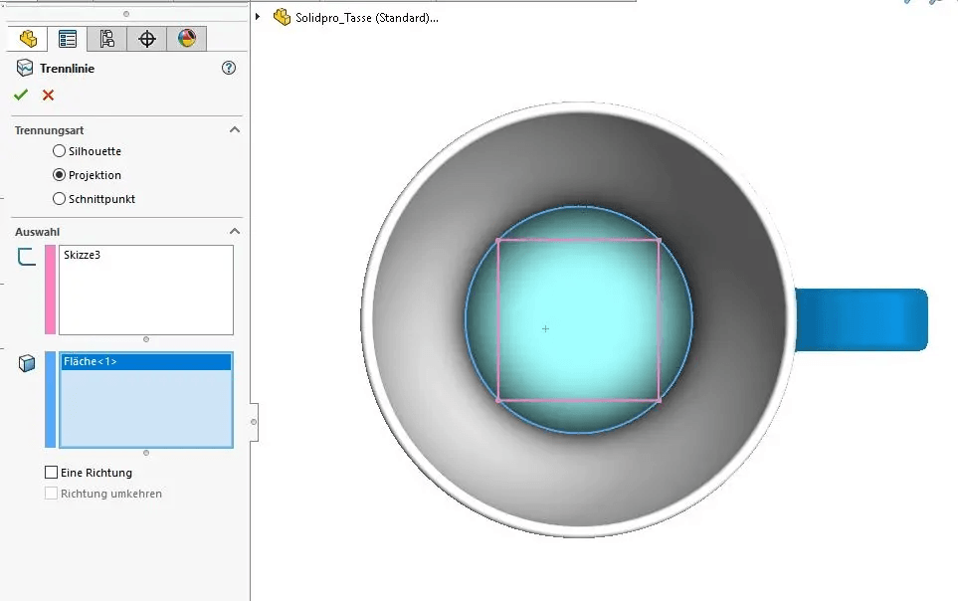Image resolution: width=958 pixels, height=601 pixels.
Task: Cancel Trennlinie with the red X
Action: click(48, 95)
